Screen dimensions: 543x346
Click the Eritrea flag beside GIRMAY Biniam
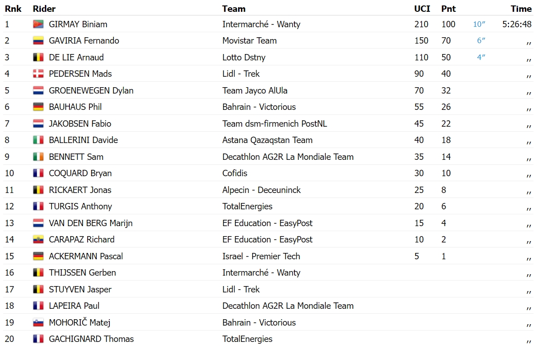coord(38,24)
